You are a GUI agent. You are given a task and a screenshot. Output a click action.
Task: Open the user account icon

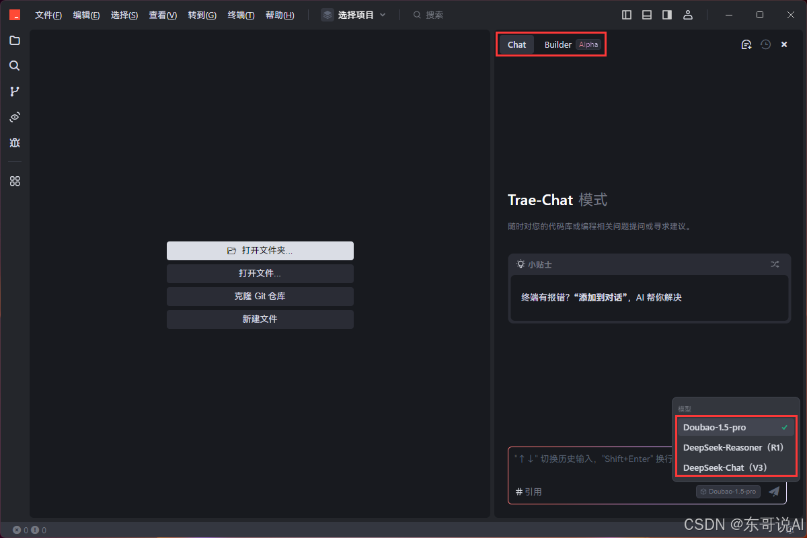(x=687, y=15)
